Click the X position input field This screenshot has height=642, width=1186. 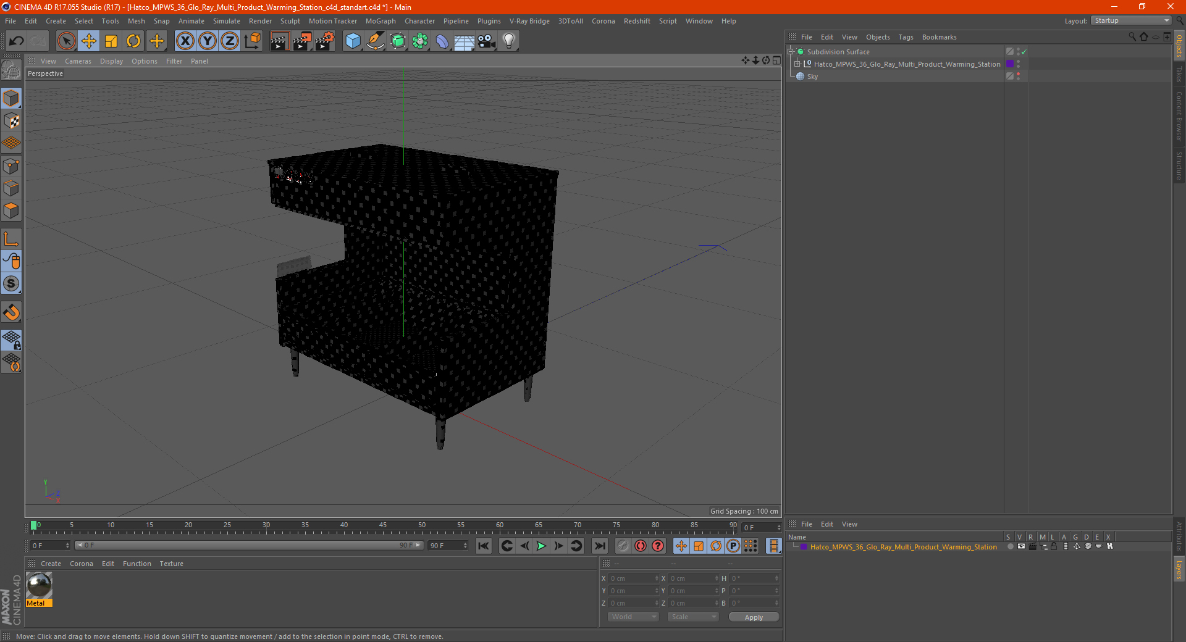tap(634, 578)
